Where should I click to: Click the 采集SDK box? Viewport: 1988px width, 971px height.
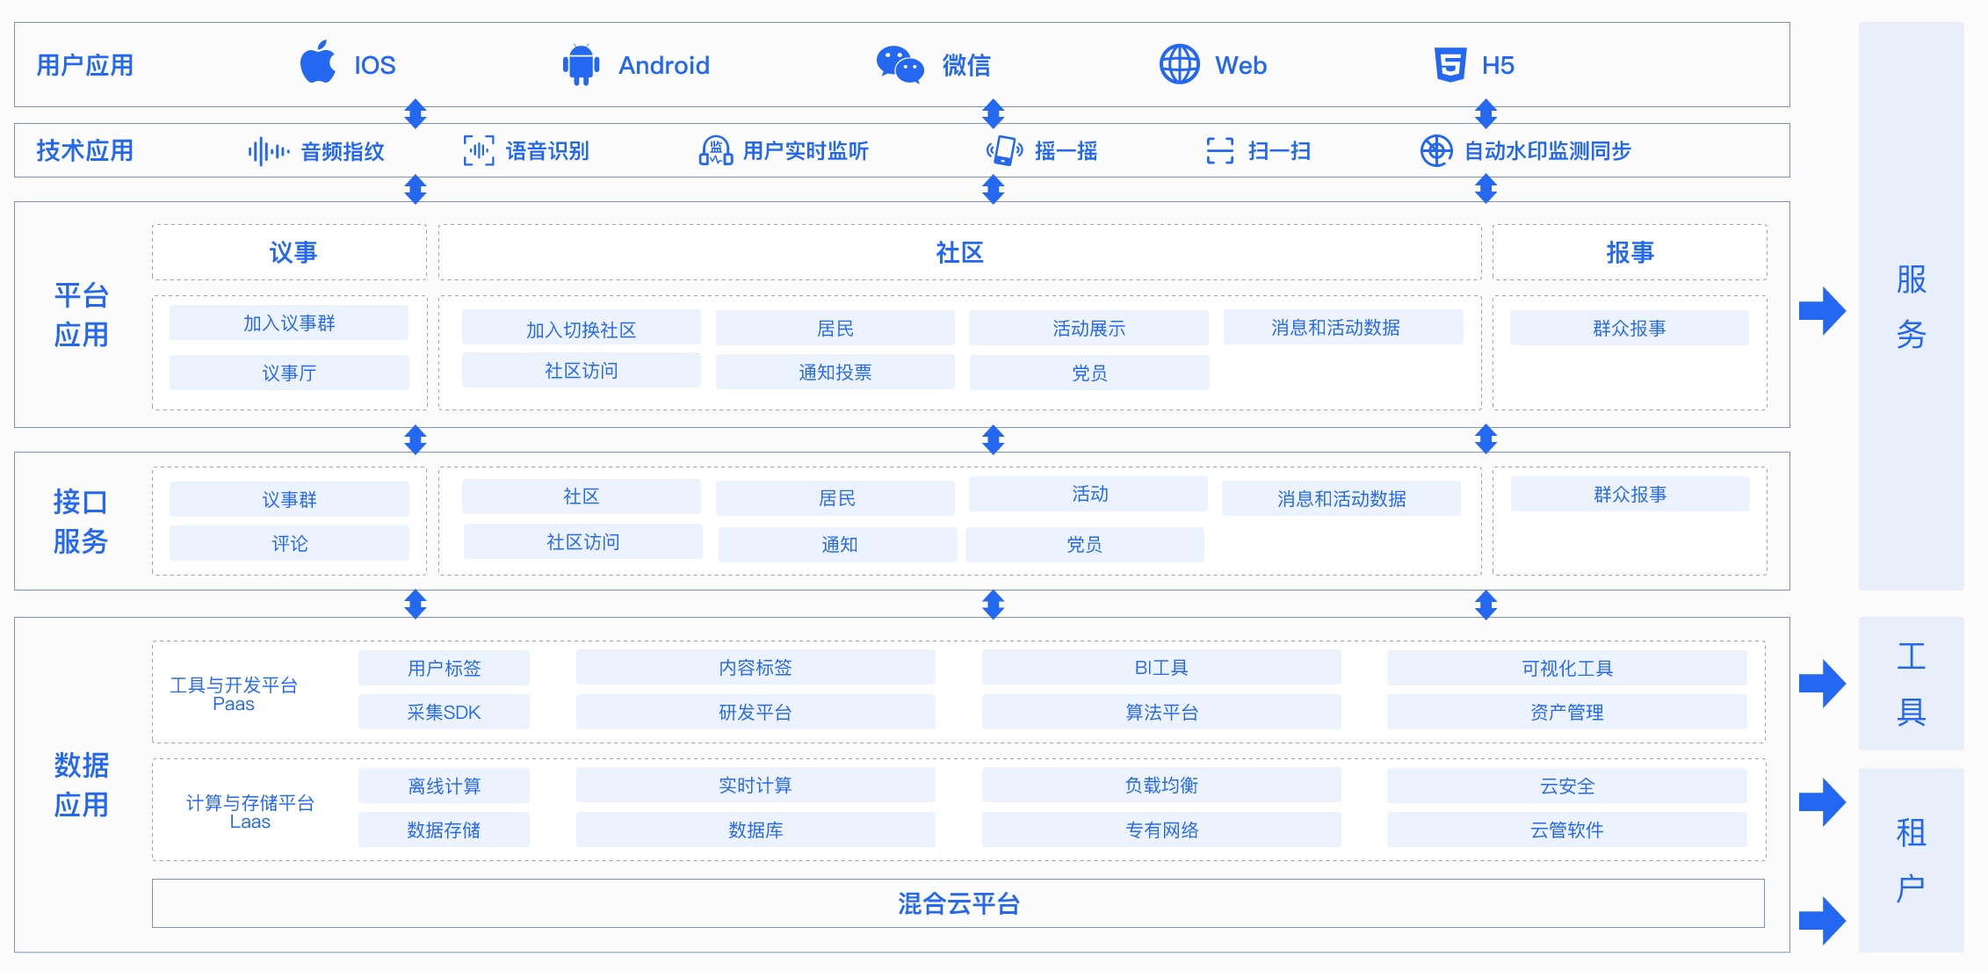[x=444, y=713]
